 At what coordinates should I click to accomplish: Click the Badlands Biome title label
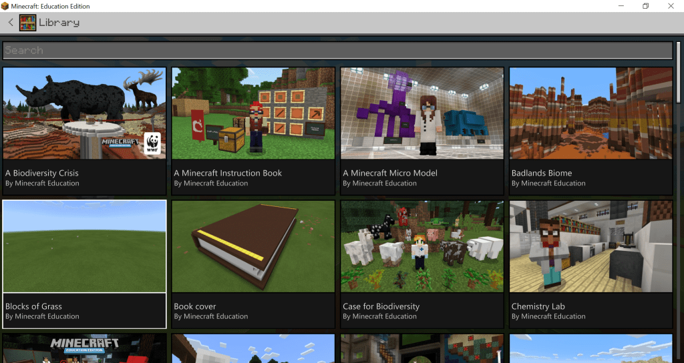click(542, 173)
